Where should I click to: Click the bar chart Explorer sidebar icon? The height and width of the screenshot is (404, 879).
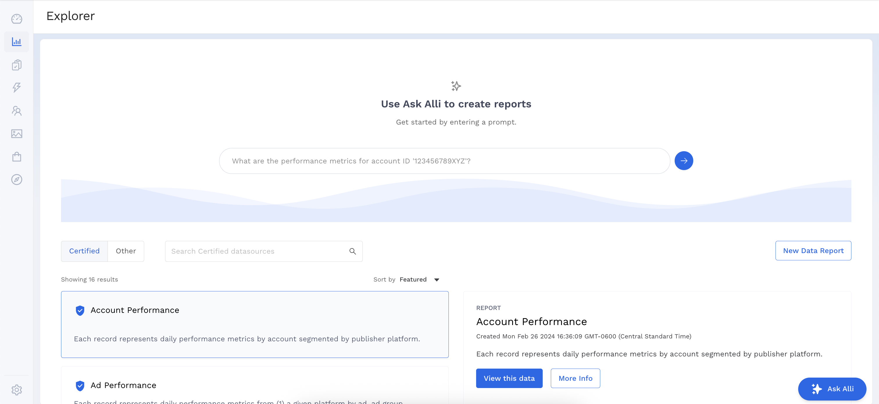[16, 42]
